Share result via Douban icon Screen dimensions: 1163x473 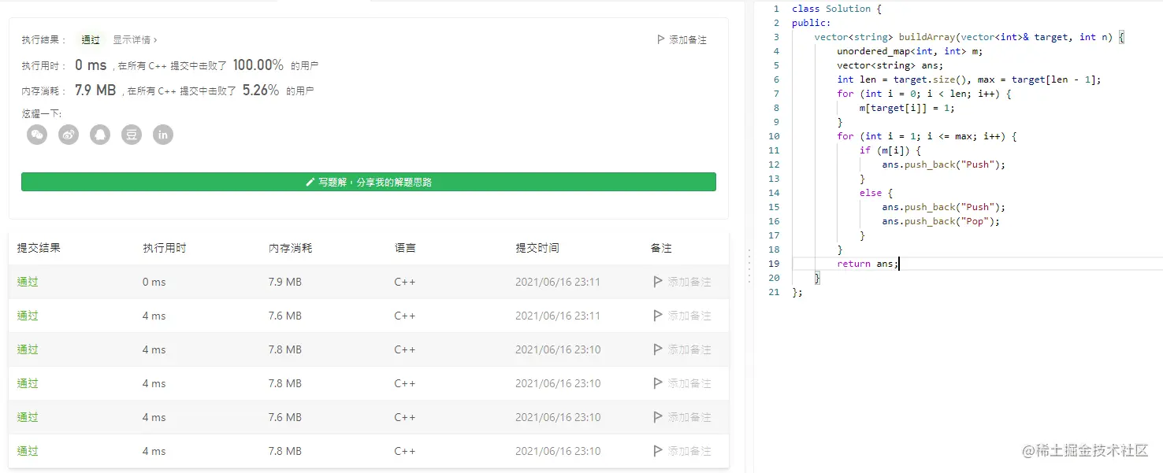132,135
